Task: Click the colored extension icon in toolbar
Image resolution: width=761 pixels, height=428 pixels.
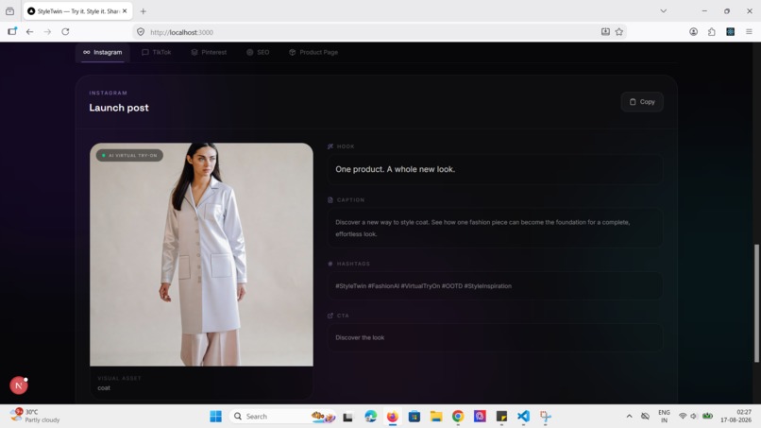Action: (730, 31)
